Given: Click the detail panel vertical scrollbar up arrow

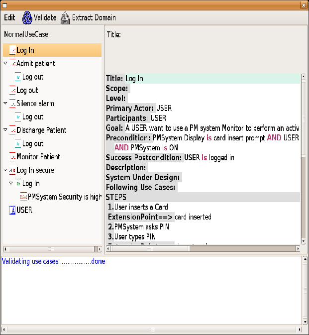Looking at the screenshot, I should 303,77.
